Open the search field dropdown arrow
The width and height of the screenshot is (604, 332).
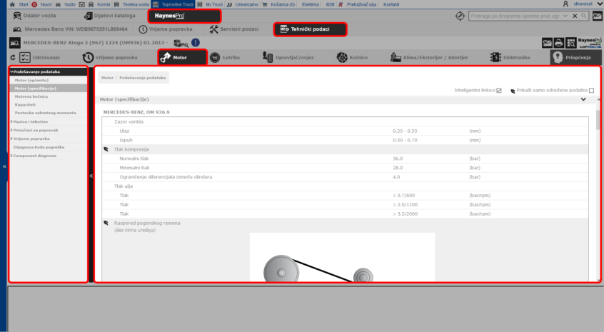pyautogui.click(x=565, y=16)
